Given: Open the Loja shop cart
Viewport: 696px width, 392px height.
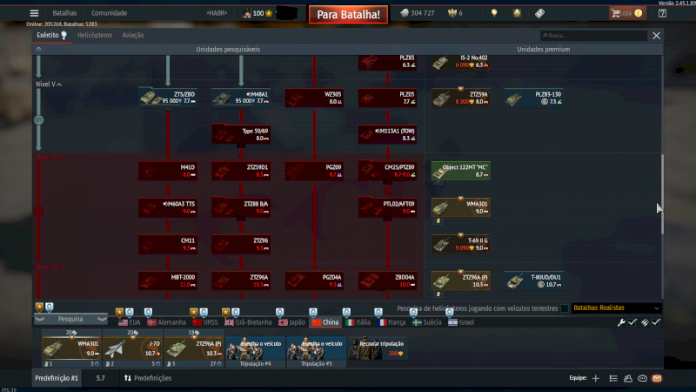Looking at the screenshot, I should [626, 13].
